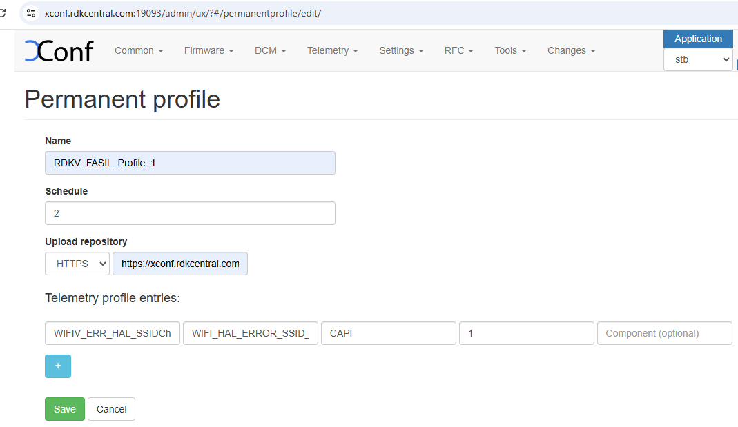
Task: Add a telemetry entry with plus button
Action: point(58,366)
